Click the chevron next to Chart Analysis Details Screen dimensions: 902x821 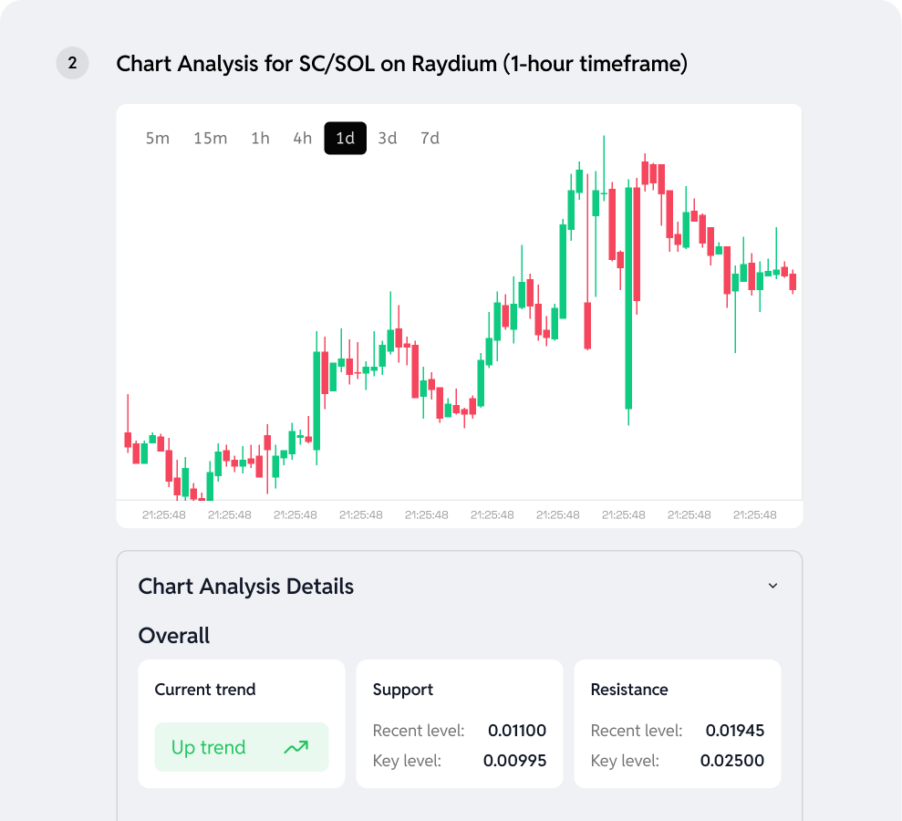pos(773,585)
